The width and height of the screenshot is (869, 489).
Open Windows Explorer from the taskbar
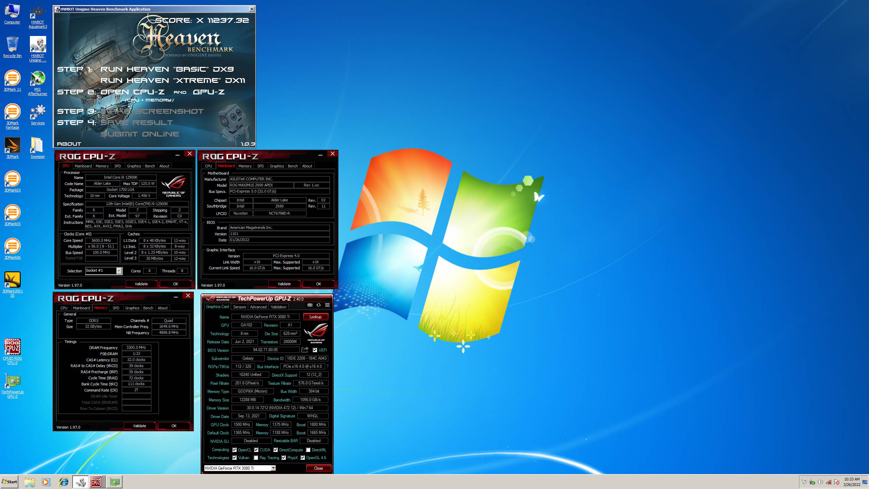30,482
